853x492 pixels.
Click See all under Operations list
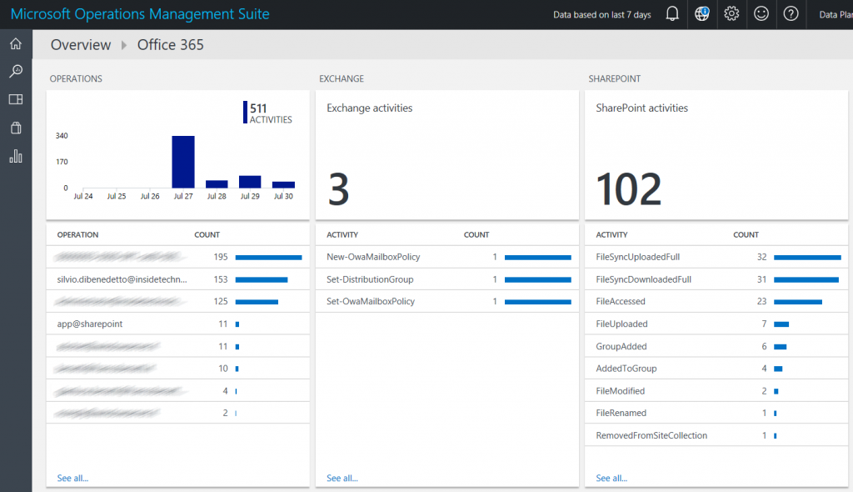point(72,478)
